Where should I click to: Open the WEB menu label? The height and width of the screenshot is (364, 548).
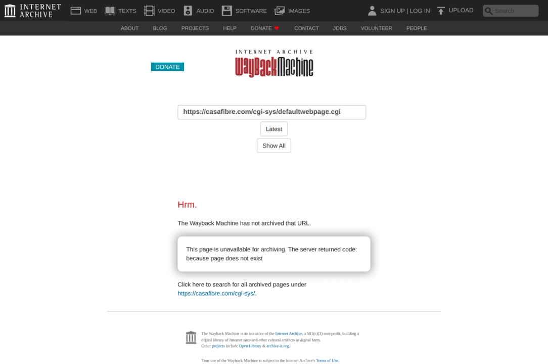point(90,11)
